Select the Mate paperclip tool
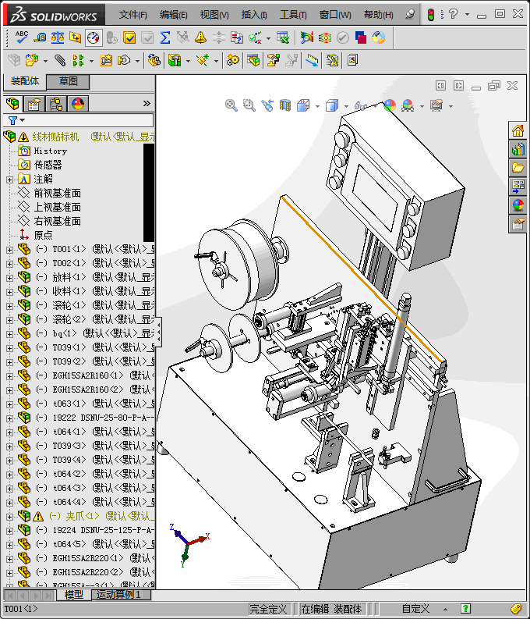530x619 pixels. 60,60
